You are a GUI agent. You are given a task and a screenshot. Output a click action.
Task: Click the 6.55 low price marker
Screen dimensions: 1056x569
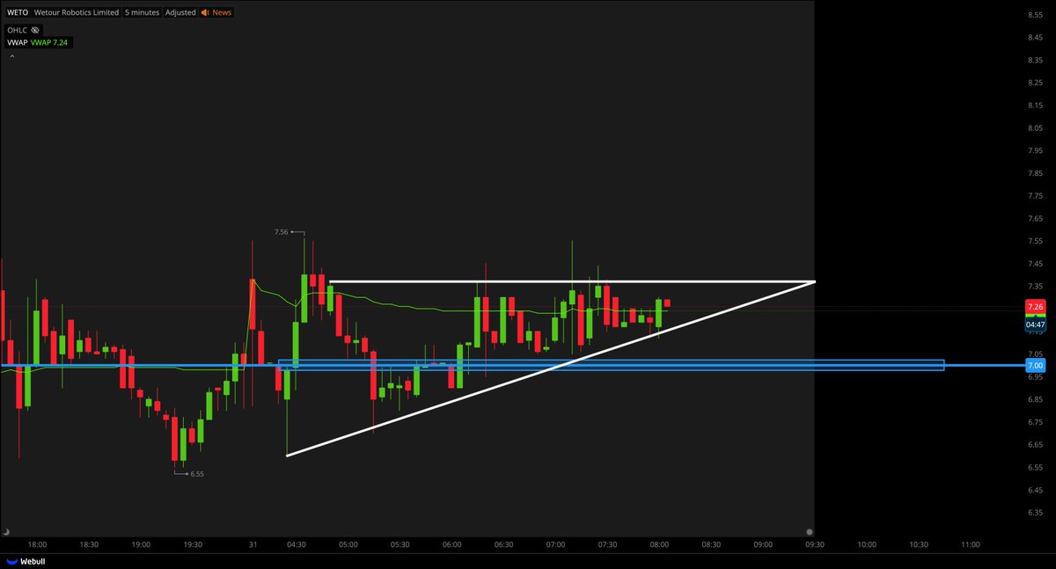tap(197, 474)
